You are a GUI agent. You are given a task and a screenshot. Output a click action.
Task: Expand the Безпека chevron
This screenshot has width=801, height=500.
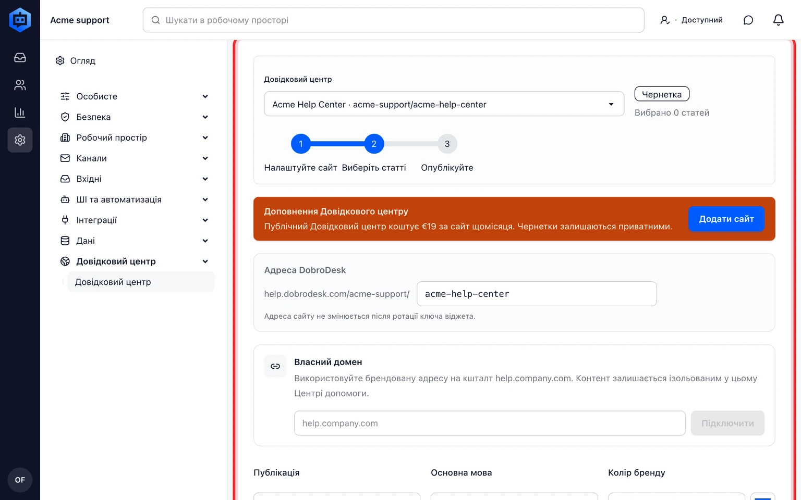click(x=205, y=117)
